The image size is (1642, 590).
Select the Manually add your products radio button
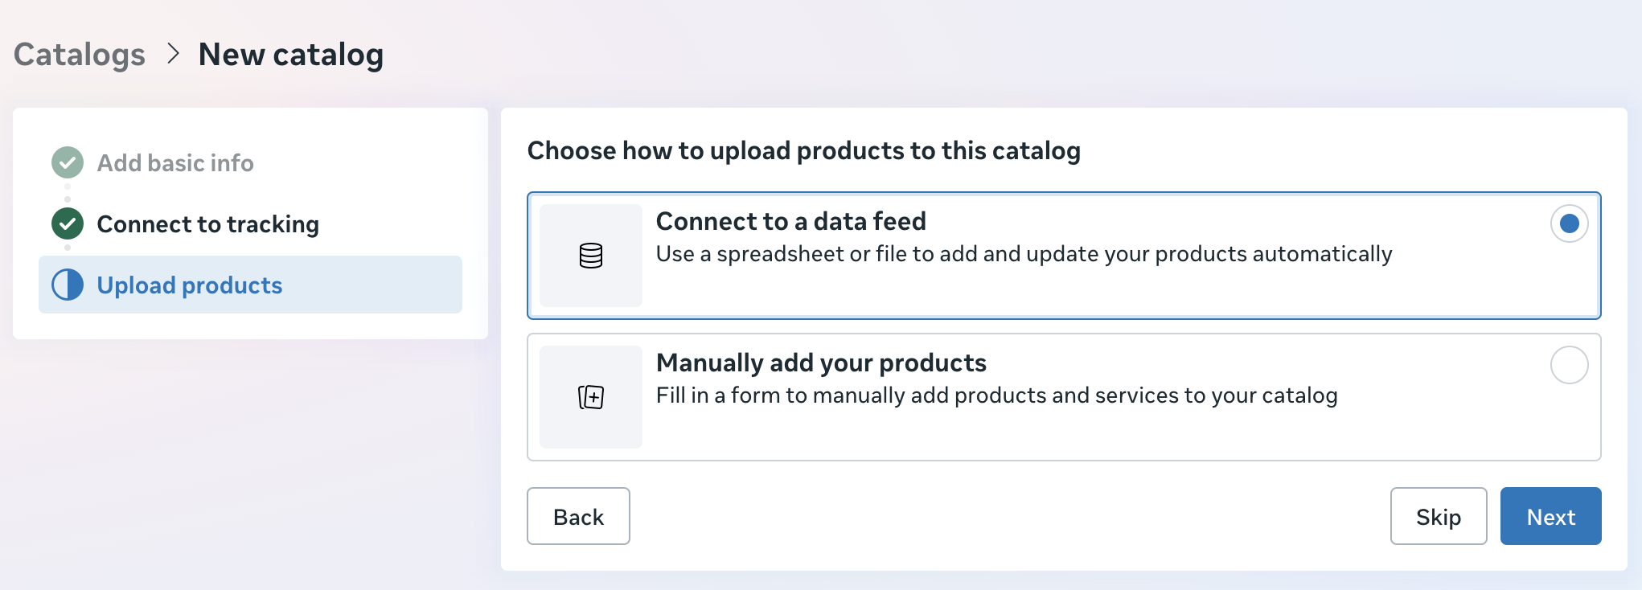click(1568, 365)
